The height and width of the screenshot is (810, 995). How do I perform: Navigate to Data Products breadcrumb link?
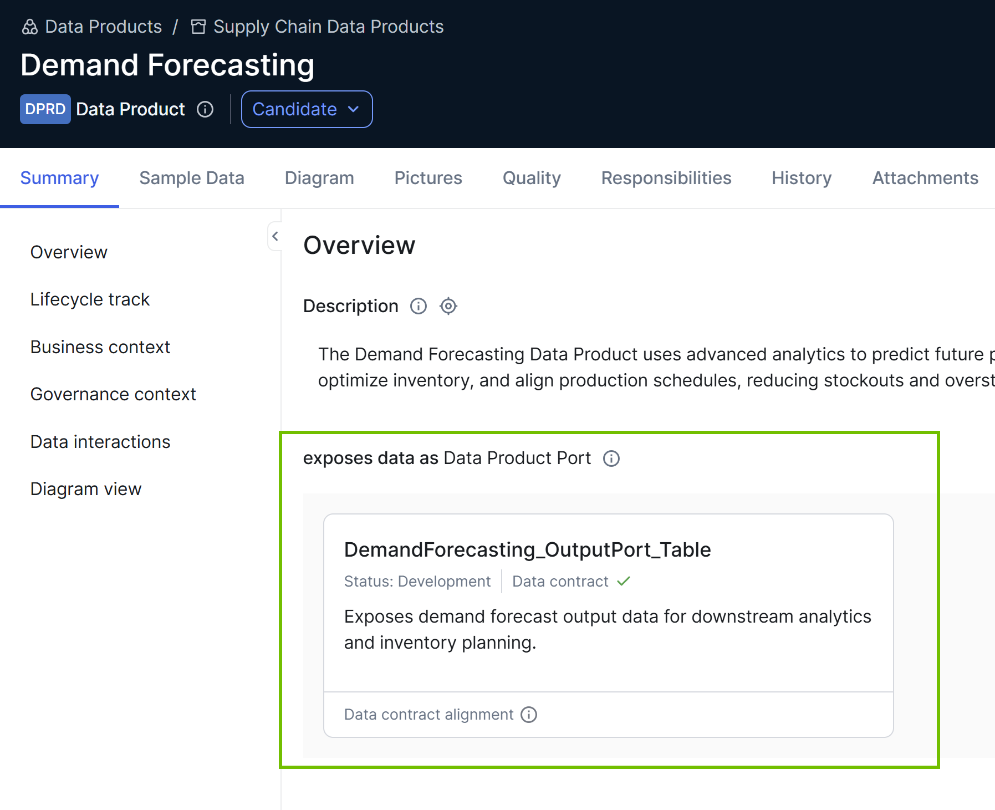click(x=104, y=27)
